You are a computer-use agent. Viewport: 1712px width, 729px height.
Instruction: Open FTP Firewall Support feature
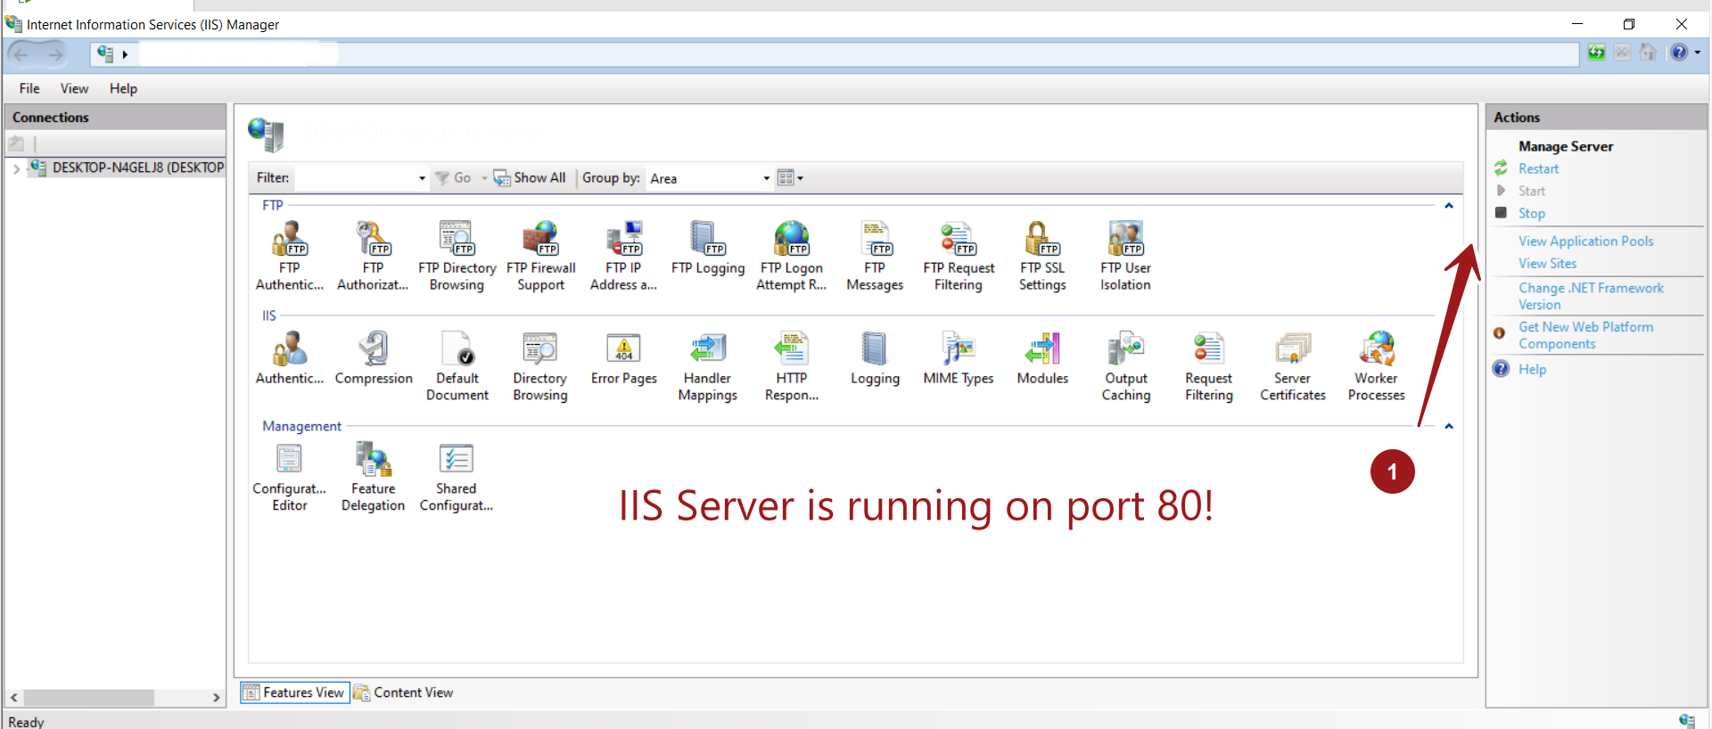pyautogui.click(x=540, y=257)
